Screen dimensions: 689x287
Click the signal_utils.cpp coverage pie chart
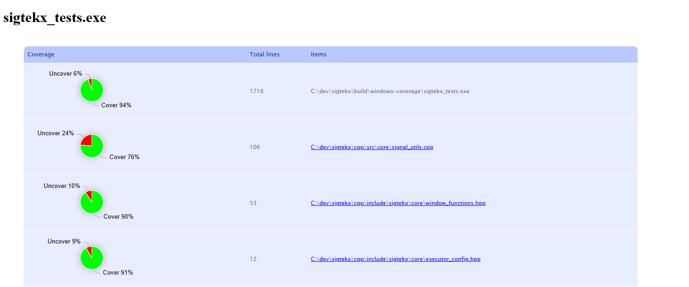92,146
